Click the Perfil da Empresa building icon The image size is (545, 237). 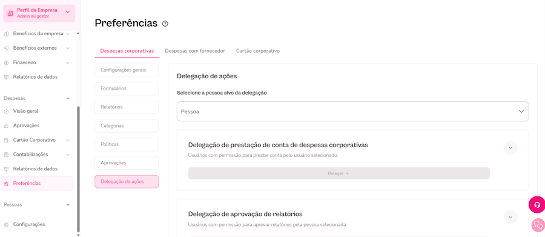tap(10, 13)
